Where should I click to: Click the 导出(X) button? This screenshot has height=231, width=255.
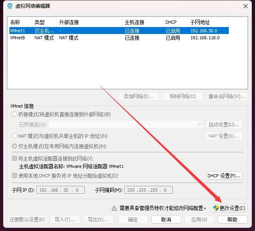click(98, 220)
